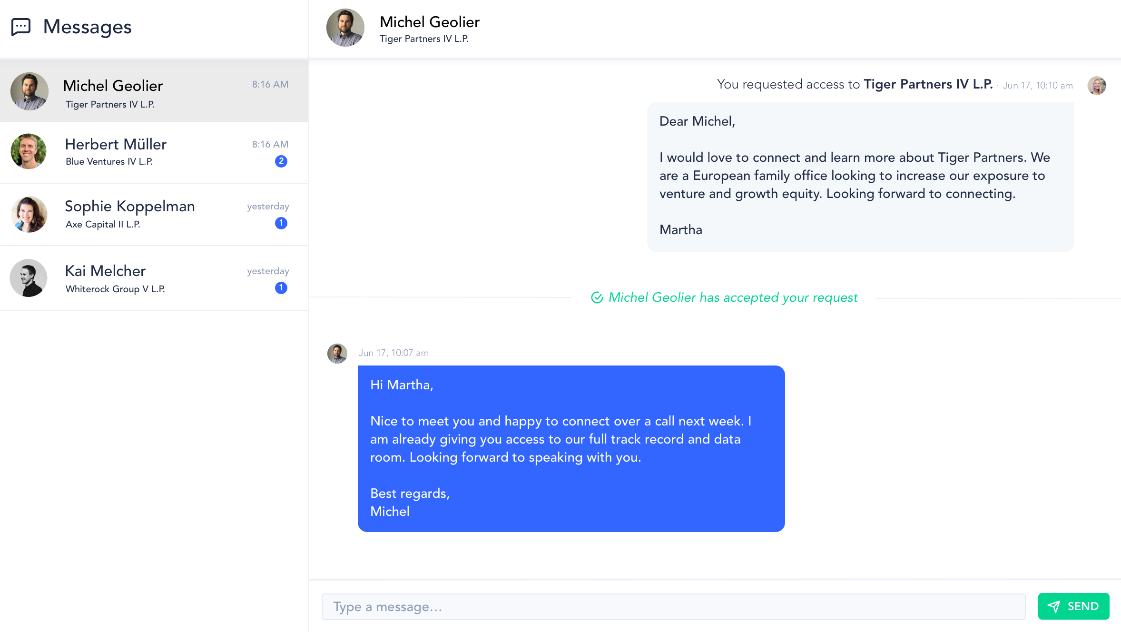Screen dimensions: 1121x632
Task: Click Michel's blue reply message bubble
Action: pyautogui.click(x=571, y=448)
